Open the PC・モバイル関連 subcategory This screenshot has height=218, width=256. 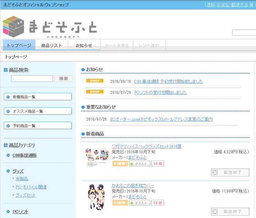31,187
